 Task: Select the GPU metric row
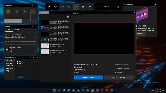tap(10, 63)
